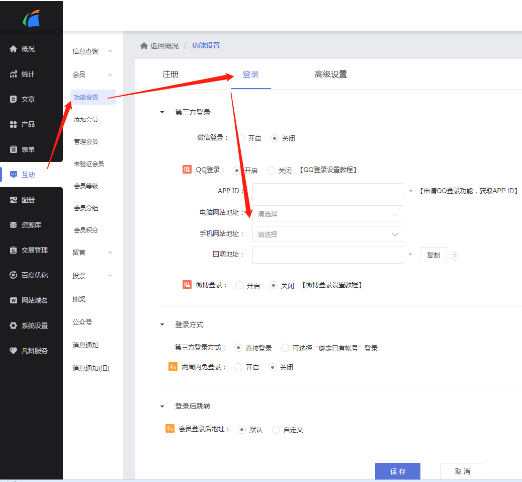Screen dimensions: 522x482
Task: Click 保存 button
Action: click(x=398, y=471)
